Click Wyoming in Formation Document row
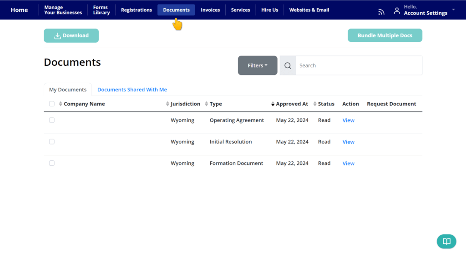Viewport: 466px width, 258px height. (182, 163)
